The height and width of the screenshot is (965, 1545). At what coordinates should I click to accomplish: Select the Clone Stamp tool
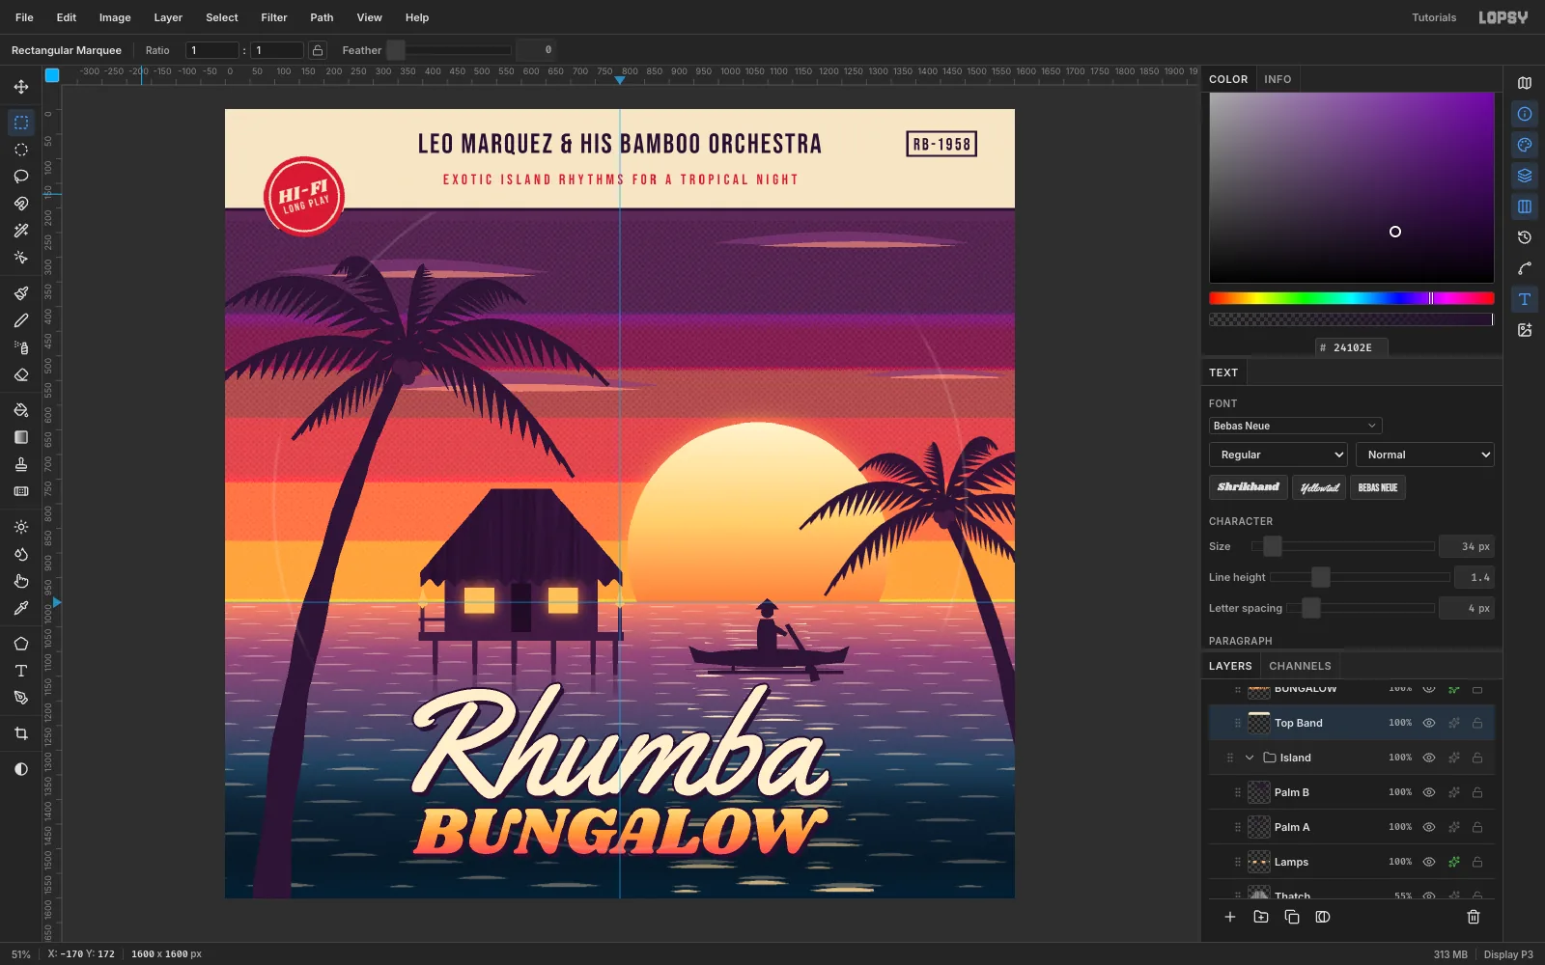tap(21, 464)
